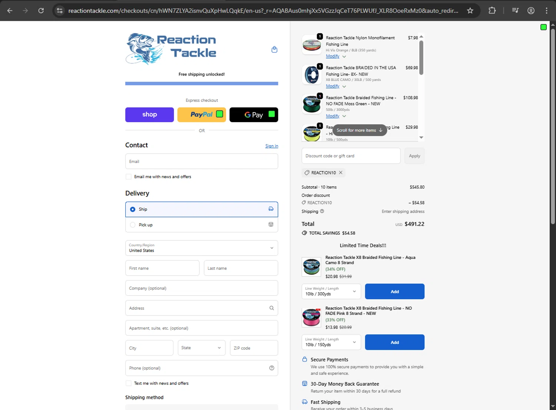The width and height of the screenshot is (556, 410).
Task: Focus the Apartment, suite field
Action: pos(202,328)
